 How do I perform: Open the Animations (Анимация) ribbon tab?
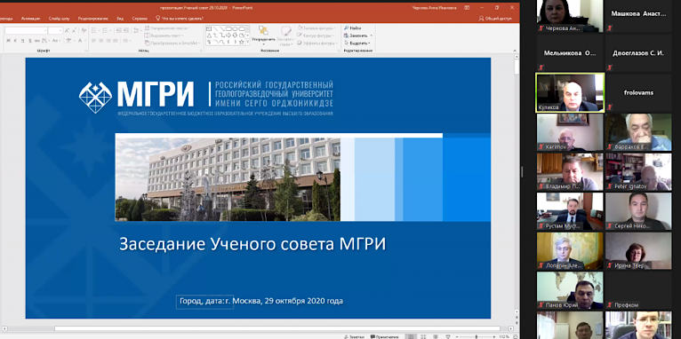(x=30, y=19)
